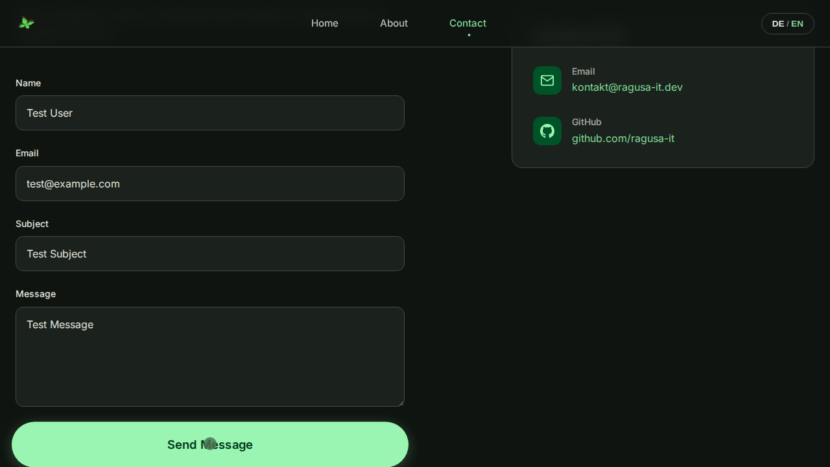This screenshot has height=467, width=830.
Task: Click the Name label above the form
Action: click(28, 83)
